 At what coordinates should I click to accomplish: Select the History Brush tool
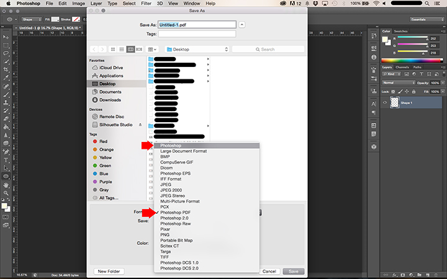[6, 110]
